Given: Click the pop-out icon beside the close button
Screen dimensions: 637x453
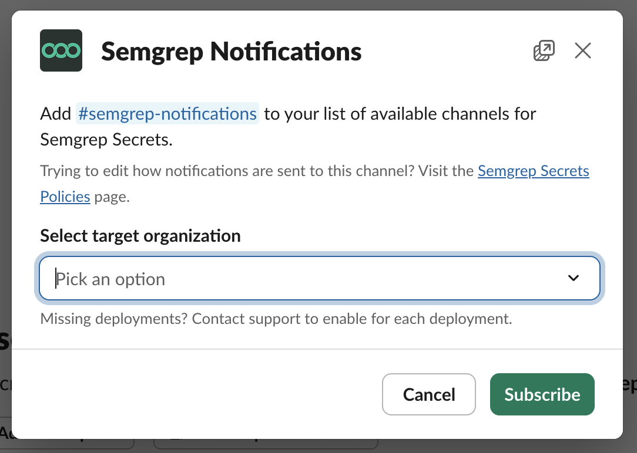Looking at the screenshot, I should pyautogui.click(x=544, y=50).
